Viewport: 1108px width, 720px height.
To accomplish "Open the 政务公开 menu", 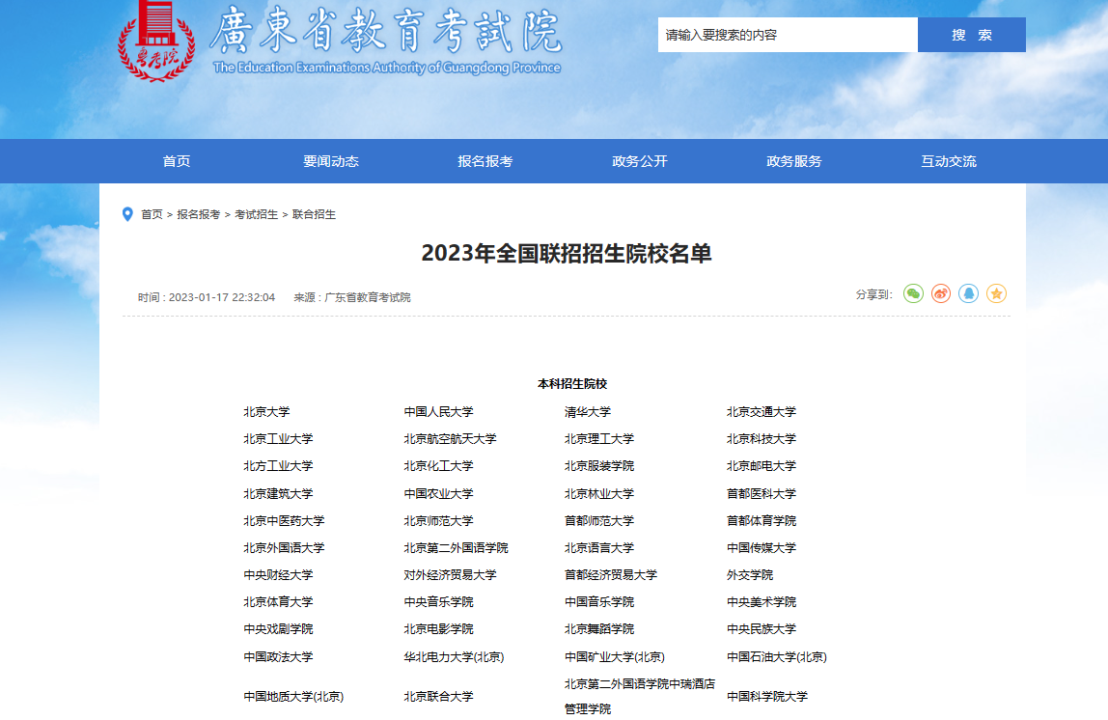I will coord(640,161).
